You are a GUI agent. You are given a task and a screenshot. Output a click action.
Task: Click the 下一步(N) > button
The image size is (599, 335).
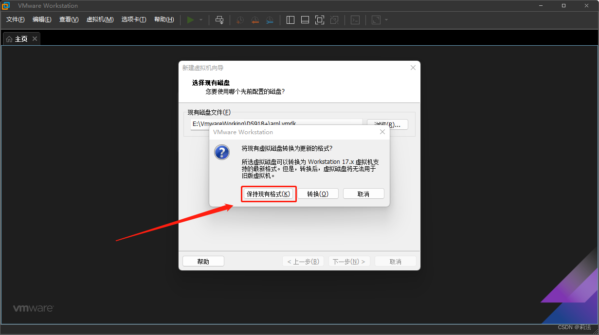(349, 262)
